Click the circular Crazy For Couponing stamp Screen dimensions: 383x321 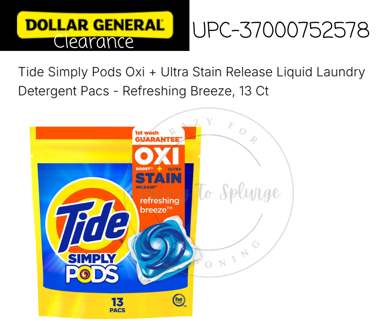click(x=208, y=193)
